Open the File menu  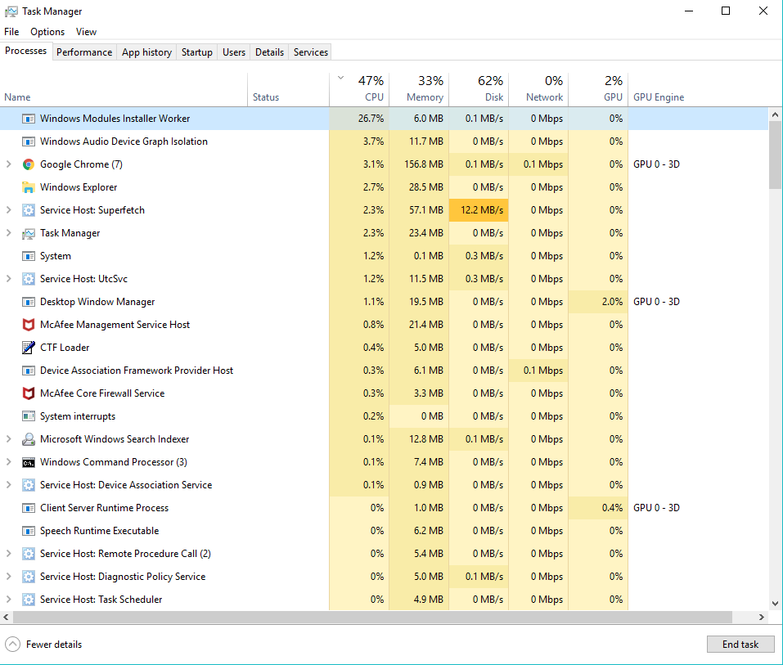11,31
